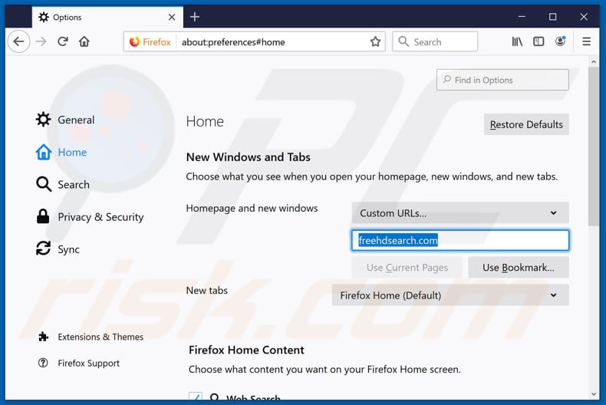Bookmark this page with the star

pos(375,41)
